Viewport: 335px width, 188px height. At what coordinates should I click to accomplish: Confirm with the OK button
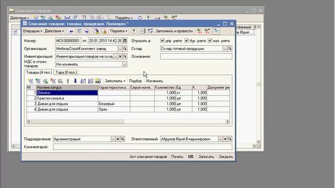coord(191,157)
